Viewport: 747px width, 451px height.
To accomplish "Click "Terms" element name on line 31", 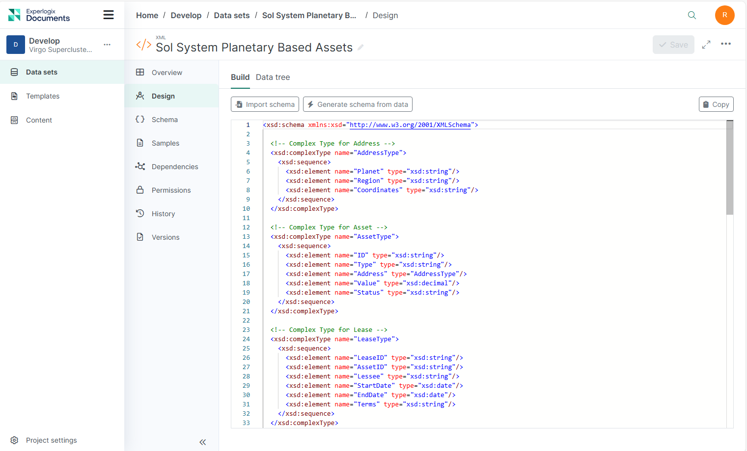I will [x=366, y=404].
